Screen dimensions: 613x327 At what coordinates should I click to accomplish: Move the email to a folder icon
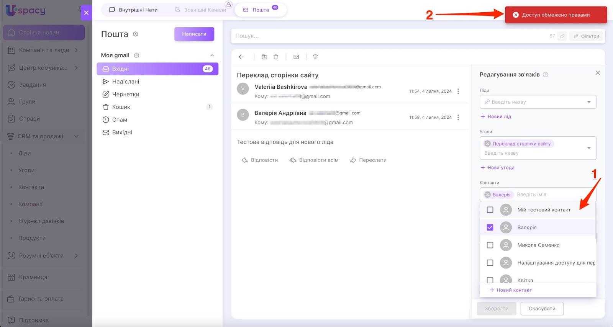click(x=264, y=57)
